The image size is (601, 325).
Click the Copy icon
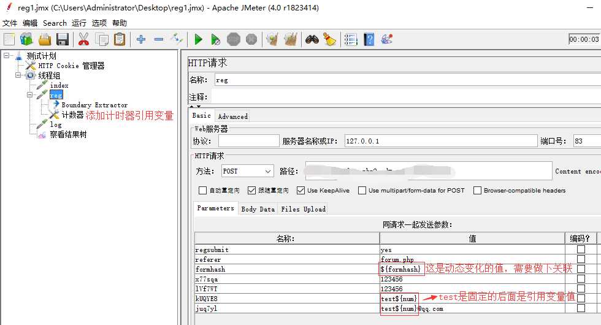click(102, 39)
